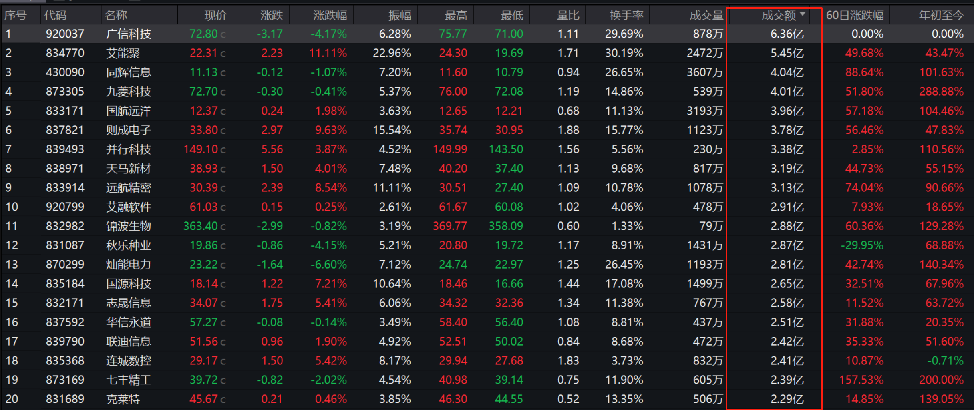This screenshot has height=410, width=974.
Task: Sort by 振幅 column header
Action: pyautogui.click(x=400, y=15)
